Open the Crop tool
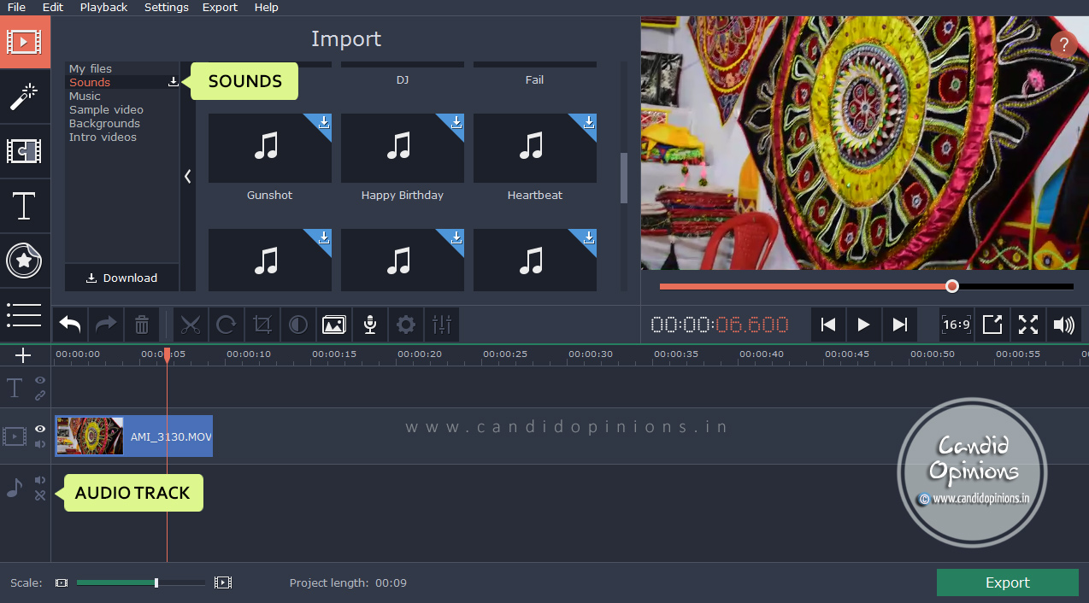The image size is (1089, 603). click(x=262, y=325)
